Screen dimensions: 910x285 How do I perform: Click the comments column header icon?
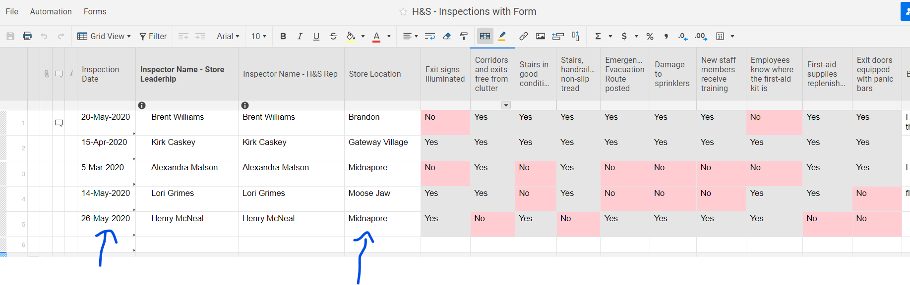(x=59, y=74)
